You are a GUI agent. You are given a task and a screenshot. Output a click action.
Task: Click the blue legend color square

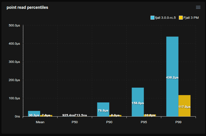click(x=152, y=18)
